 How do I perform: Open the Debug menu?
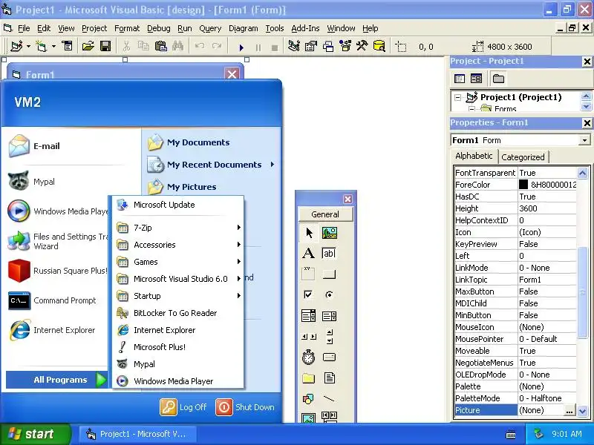coord(158,28)
